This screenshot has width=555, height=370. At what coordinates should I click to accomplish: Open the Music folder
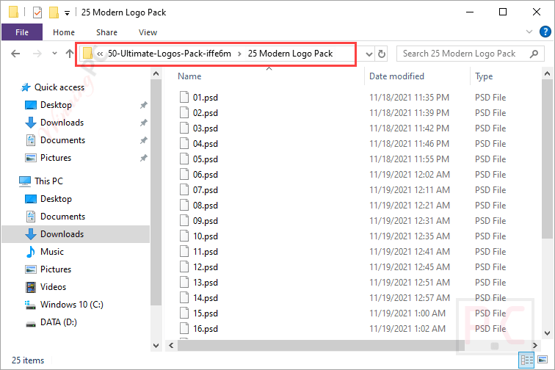click(51, 252)
